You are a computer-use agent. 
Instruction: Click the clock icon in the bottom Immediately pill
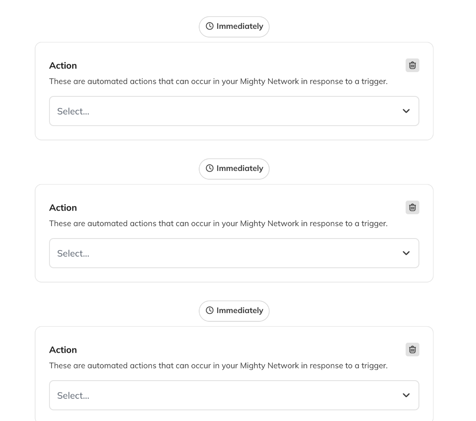210,310
